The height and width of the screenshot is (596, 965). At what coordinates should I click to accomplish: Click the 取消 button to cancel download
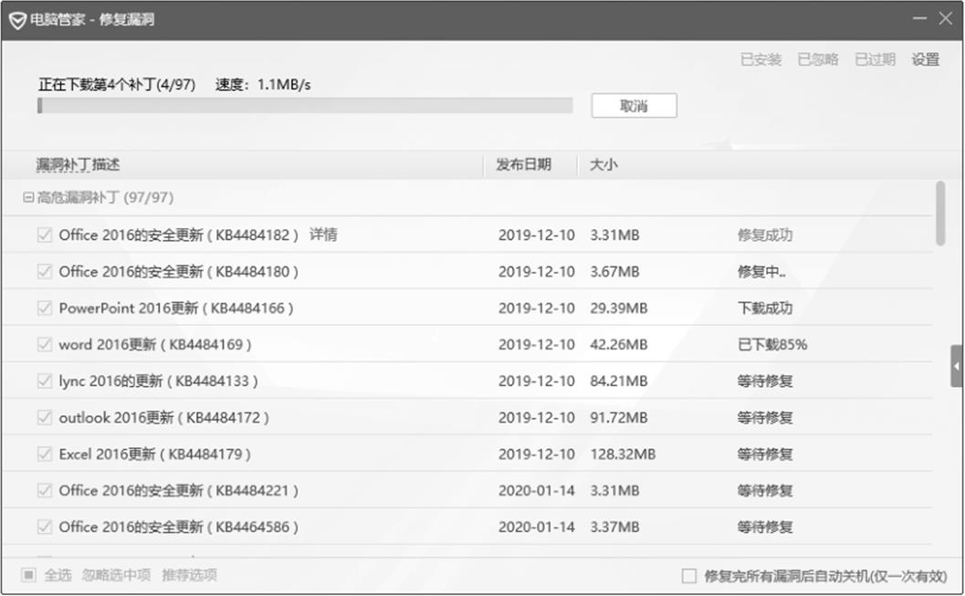point(634,106)
